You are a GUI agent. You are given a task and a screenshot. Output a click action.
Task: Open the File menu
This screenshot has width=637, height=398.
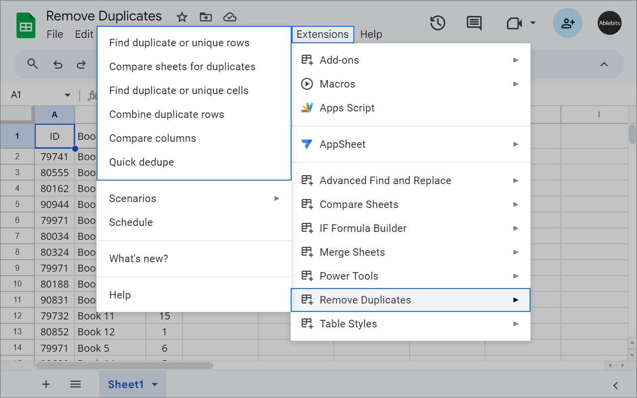(55, 34)
